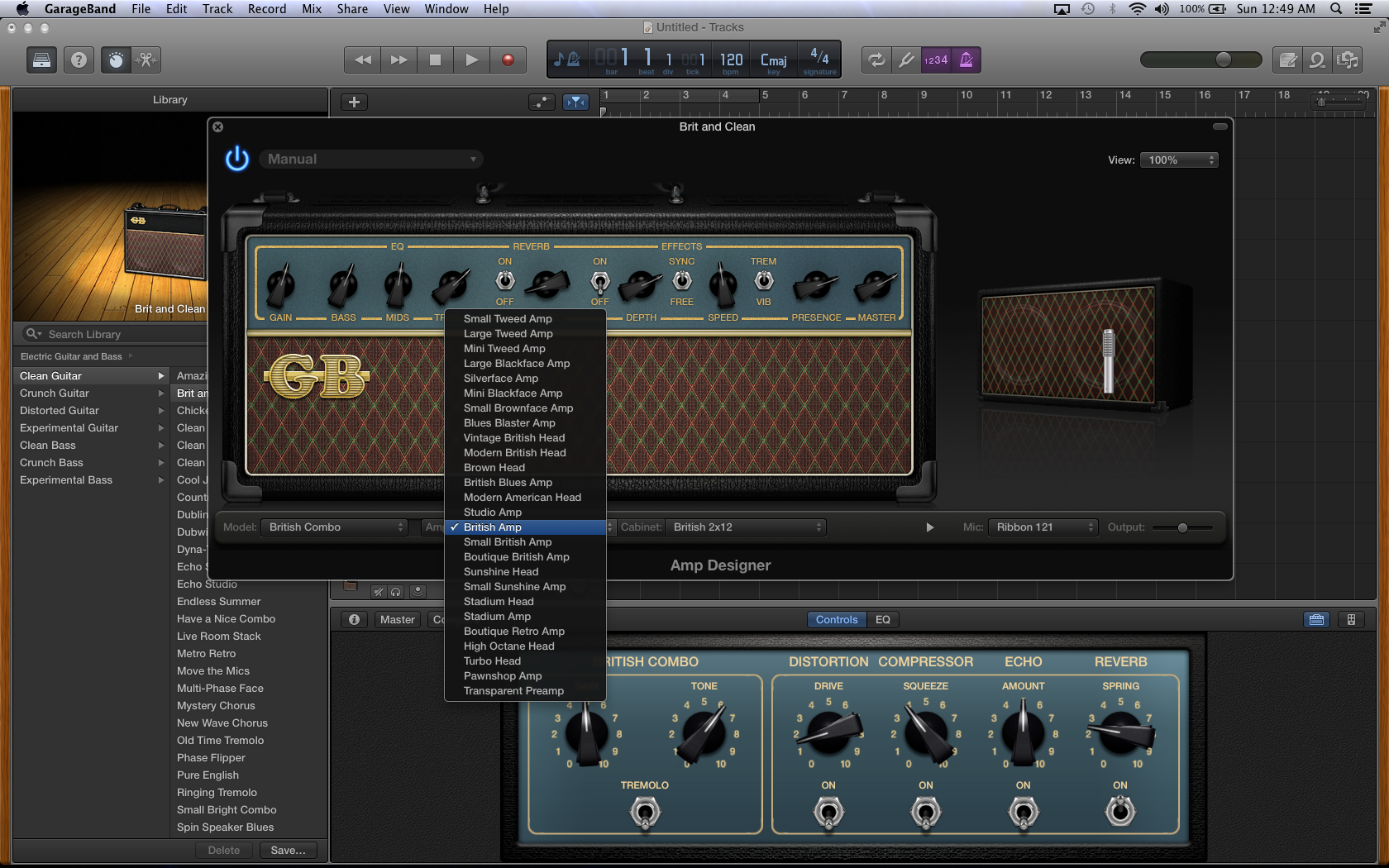Play the Amp Designer preview triangle
This screenshot has height=868, width=1389.
[x=929, y=527]
